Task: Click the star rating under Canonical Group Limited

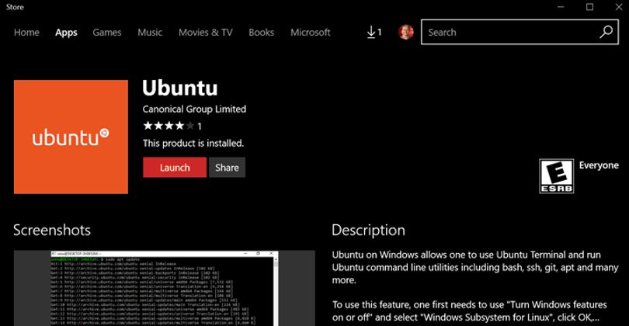Action: click(169, 126)
